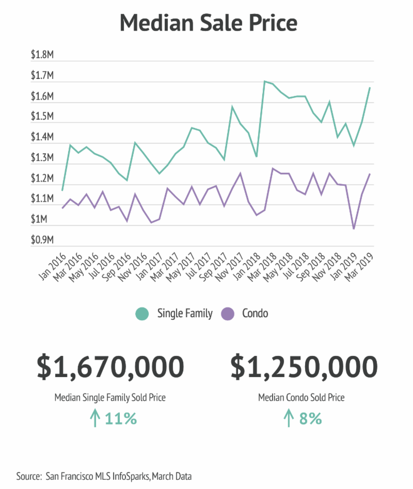Click the Mar 2019 axis label
Screen dimensions: 413x489
tap(359, 267)
